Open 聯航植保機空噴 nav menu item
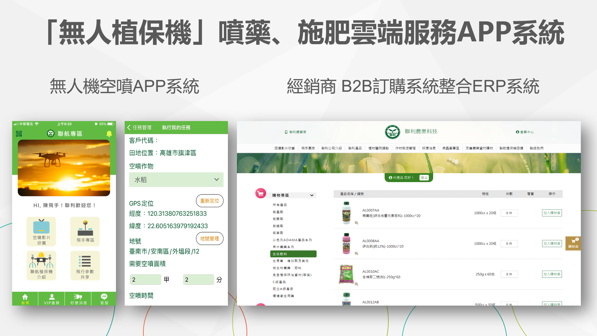This screenshot has height=336, width=597. [x=511, y=148]
